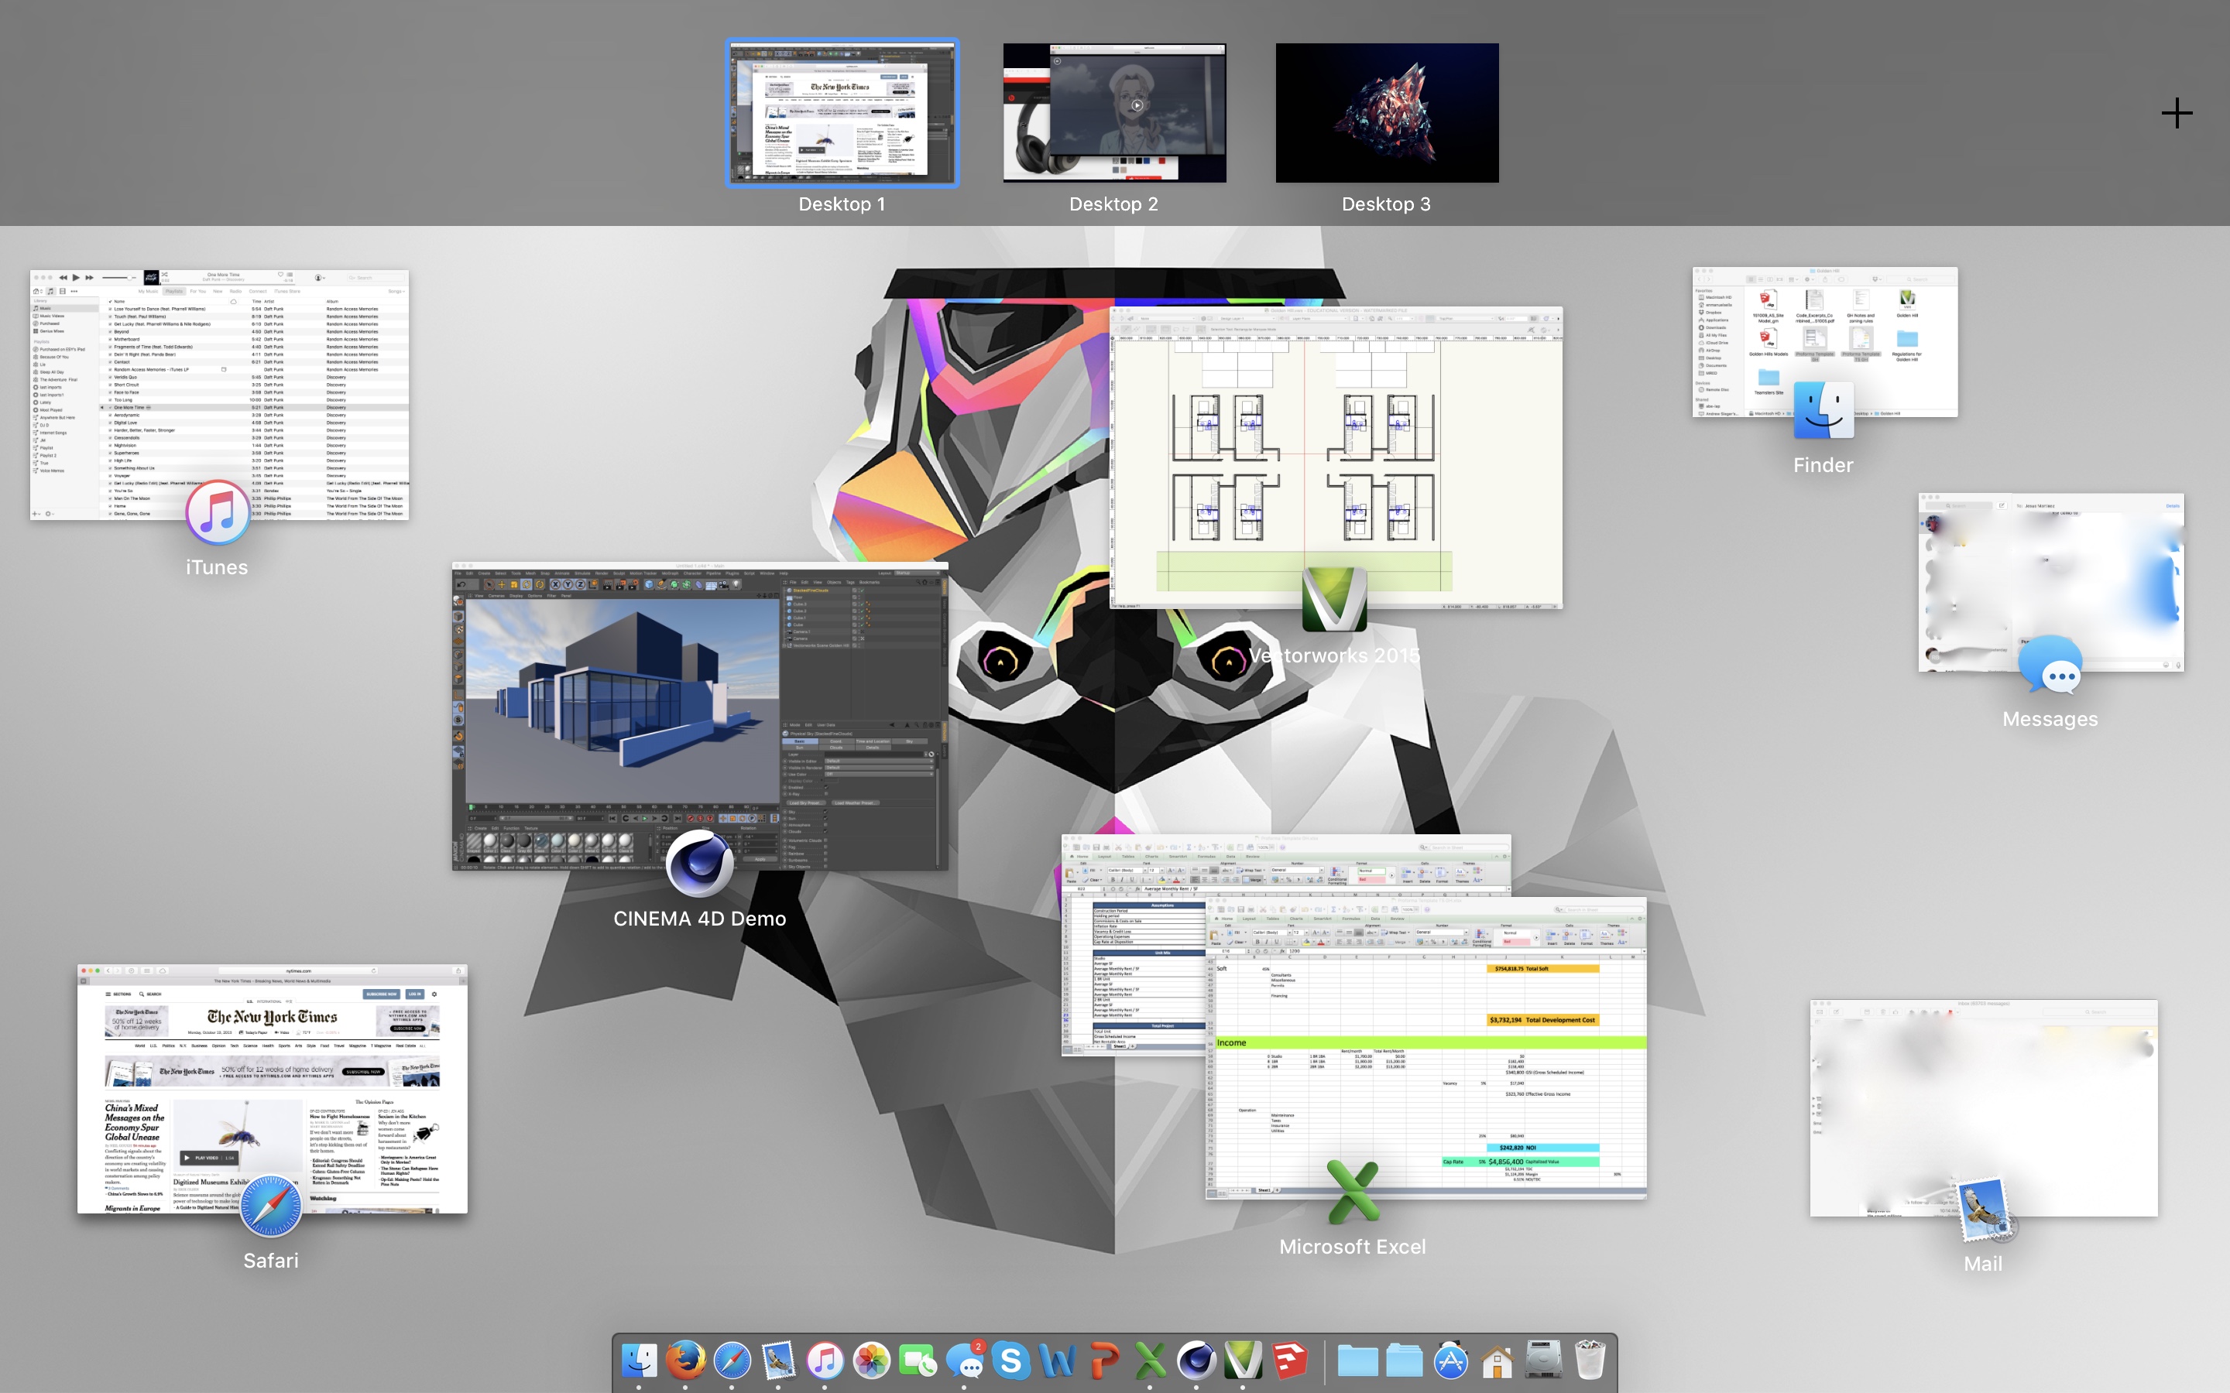Open the hard drive icon in the Dock
This screenshot has width=2230, height=1393.
[x=1543, y=1360]
